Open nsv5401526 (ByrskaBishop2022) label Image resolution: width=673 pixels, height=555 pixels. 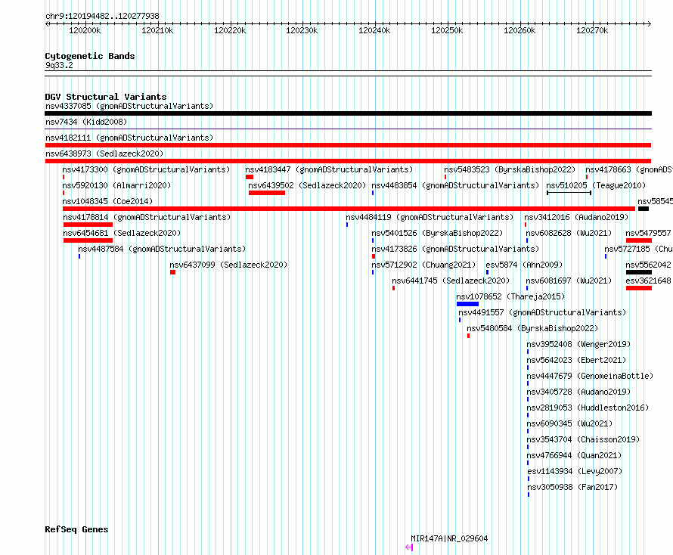pos(437,233)
